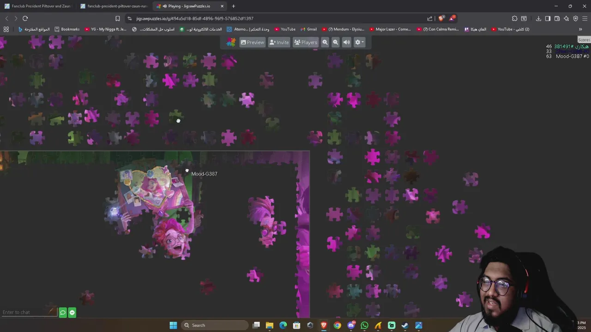
Task: Open Brave Rewards triangle icon
Action: [452, 18]
